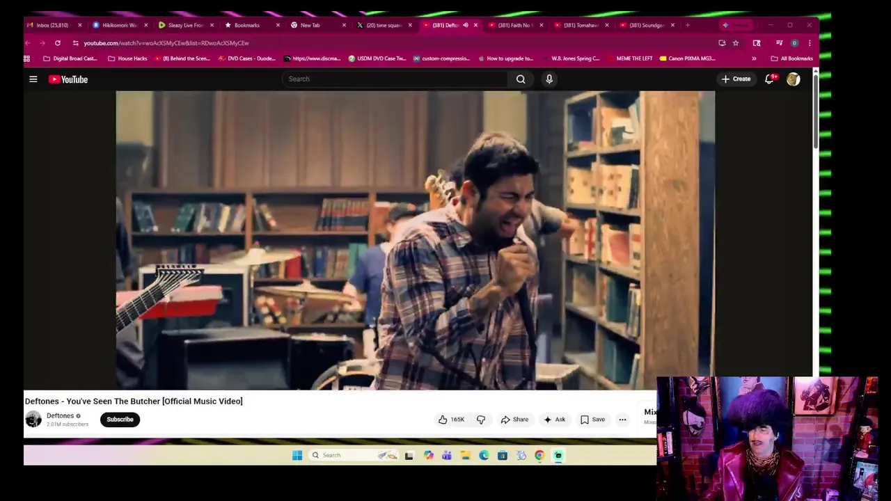Open media controls icon in Chrome toolbar
This screenshot has height=501, width=891.
pyautogui.click(x=779, y=43)
